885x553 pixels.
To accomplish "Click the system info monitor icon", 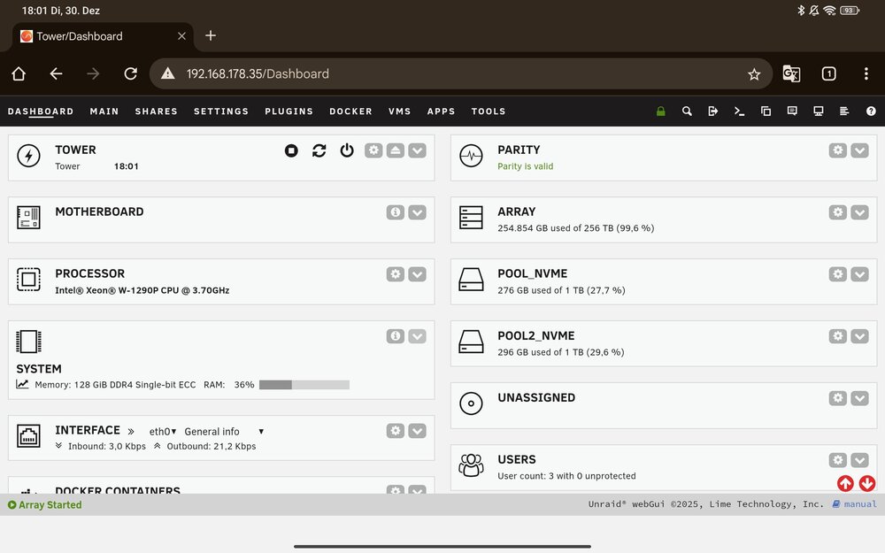I will [819, 111].
